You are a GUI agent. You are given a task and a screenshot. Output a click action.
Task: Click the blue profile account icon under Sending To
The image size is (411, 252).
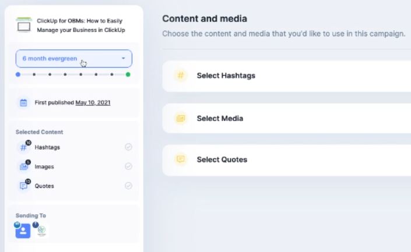coord(23,230)
